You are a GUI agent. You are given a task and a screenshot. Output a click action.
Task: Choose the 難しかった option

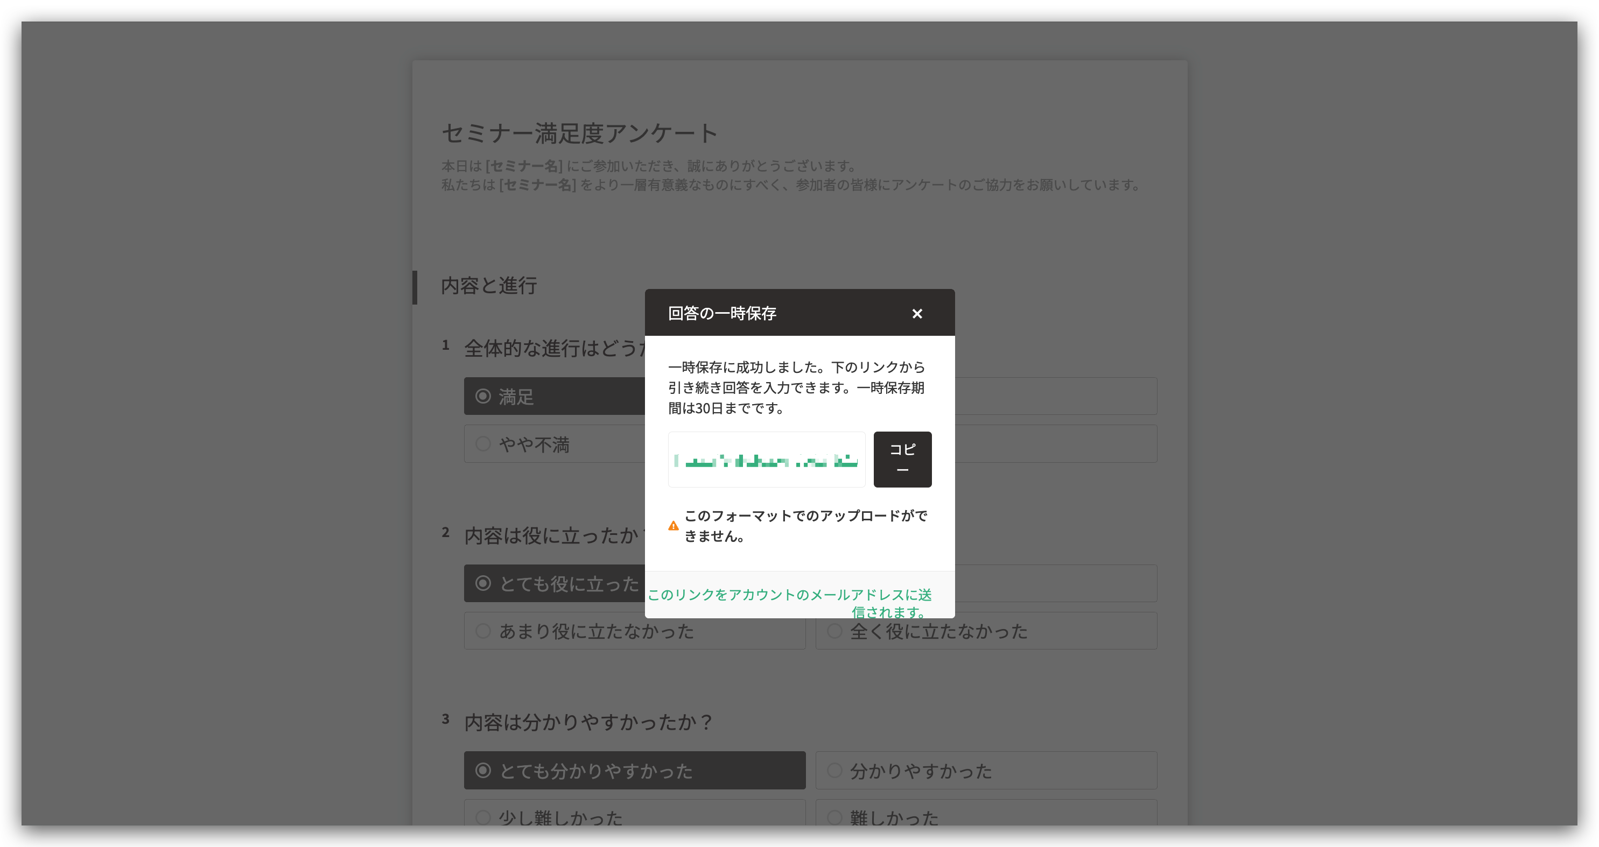[986, 813]
